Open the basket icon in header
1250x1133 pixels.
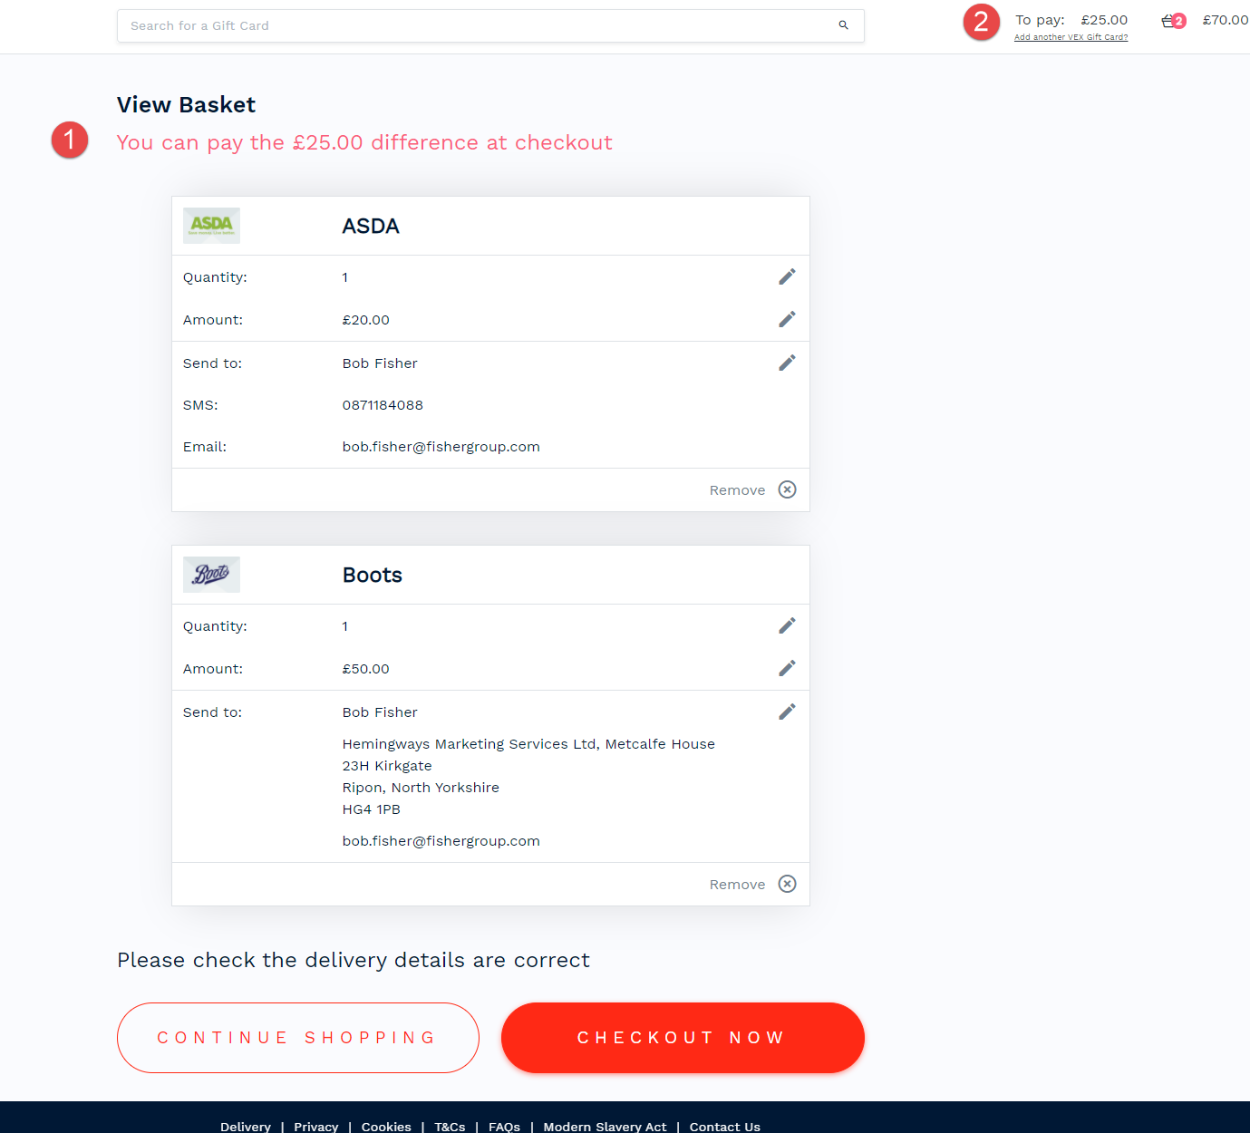(1170, 21)
